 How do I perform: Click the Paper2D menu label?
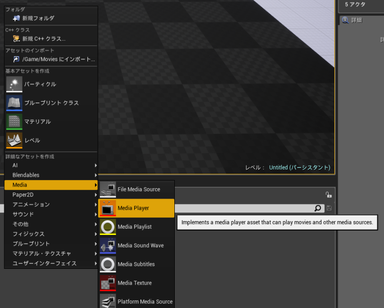coord(23,195)
